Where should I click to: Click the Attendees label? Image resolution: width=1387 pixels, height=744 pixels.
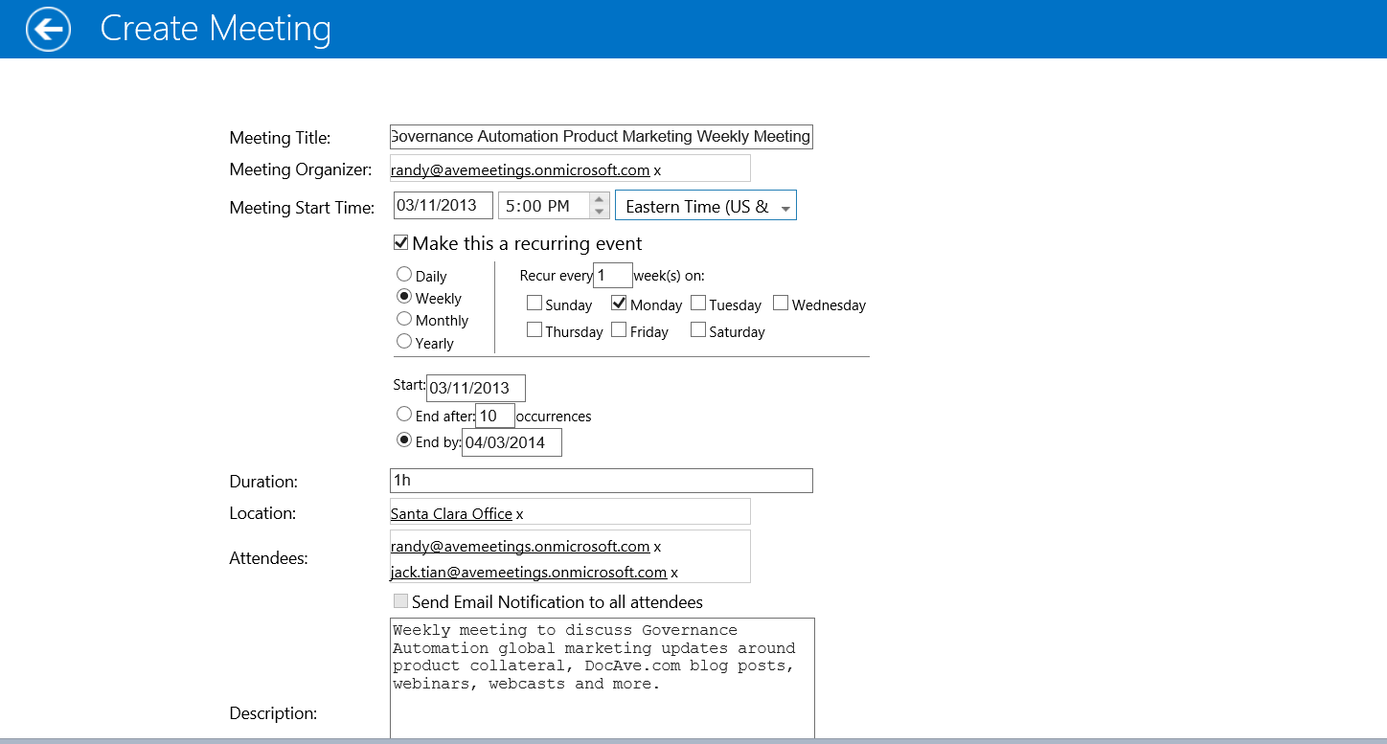click(x=268, y=558)
